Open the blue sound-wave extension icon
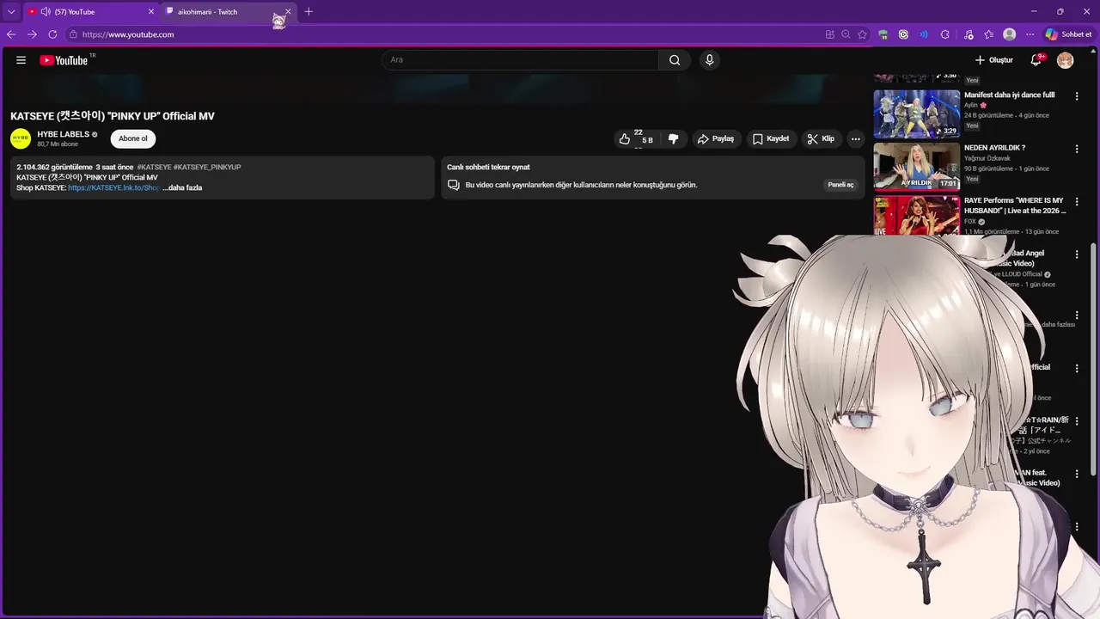The height and width of the screenshot is (619, 1100). point(924,34)
